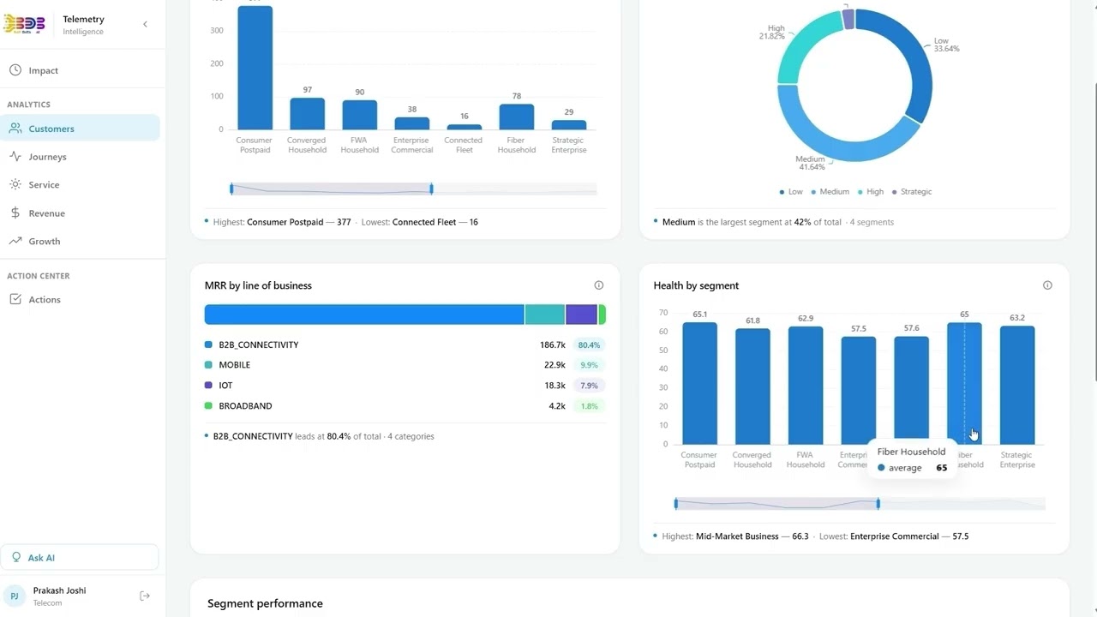Open the Actions checklist icon
The height and width of the screenshot is (617, 1097).
click(x=15, y=300)
